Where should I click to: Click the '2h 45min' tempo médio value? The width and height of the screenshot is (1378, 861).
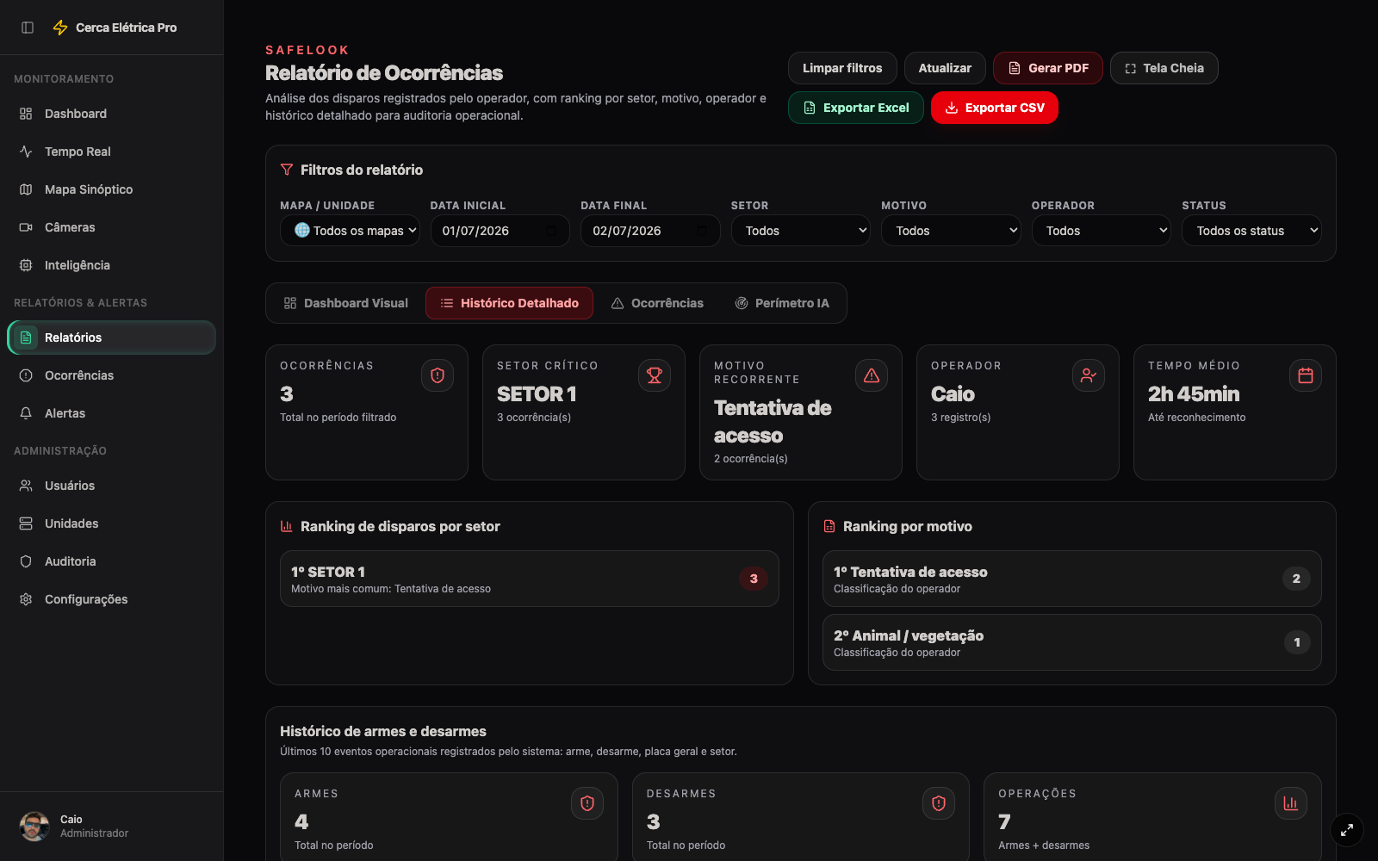pyautogui.click(x=1194, y=394)
